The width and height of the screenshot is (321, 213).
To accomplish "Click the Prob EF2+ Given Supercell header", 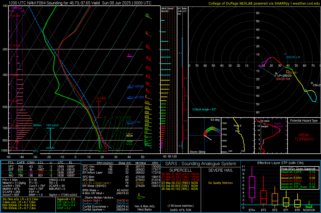I will (x=298, y=169).
